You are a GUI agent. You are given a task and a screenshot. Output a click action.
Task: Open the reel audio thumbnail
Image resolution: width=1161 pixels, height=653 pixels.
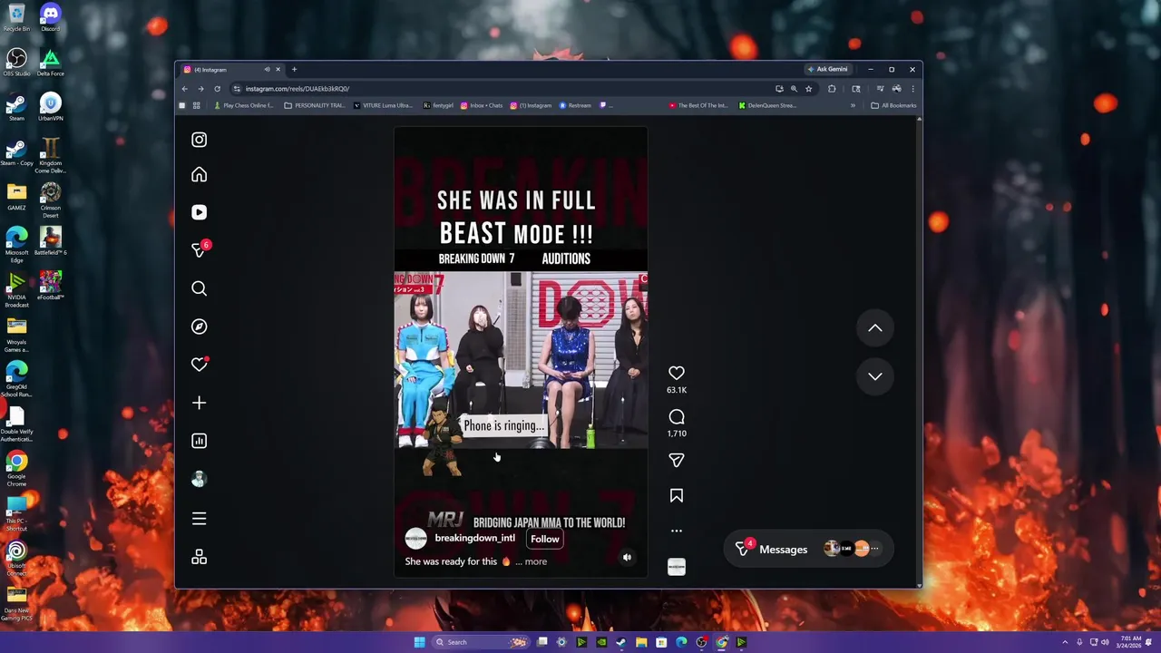676,567
